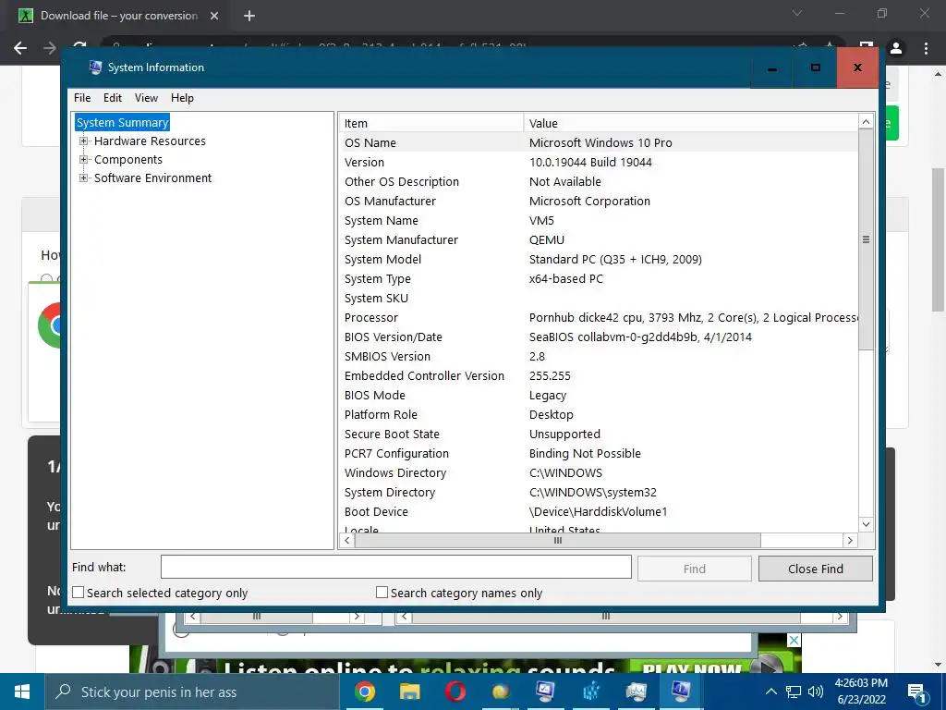Expand the Software Environment tree node
This screenshot has height=710, width=946.
tap(83, 177)
